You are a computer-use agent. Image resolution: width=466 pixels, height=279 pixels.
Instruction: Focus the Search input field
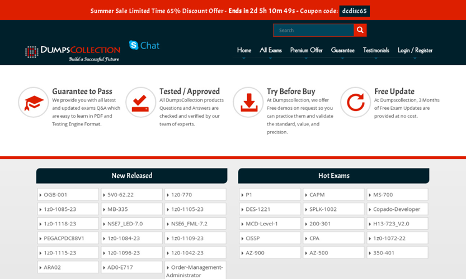[313, 30]
